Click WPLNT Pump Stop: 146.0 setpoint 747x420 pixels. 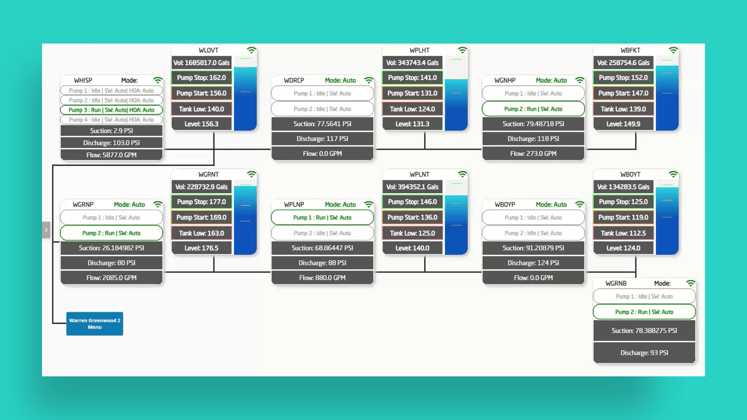point(412,202)
